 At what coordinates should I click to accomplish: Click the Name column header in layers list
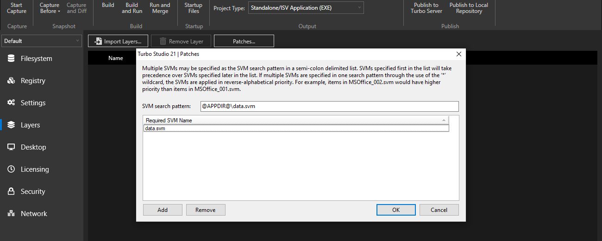116,58
